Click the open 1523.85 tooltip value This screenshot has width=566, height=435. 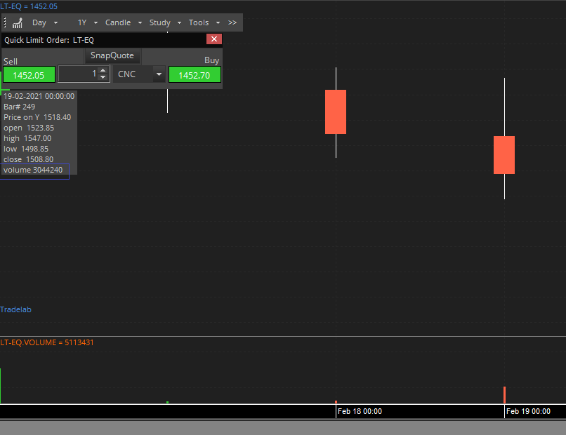(x=29, y=128)
